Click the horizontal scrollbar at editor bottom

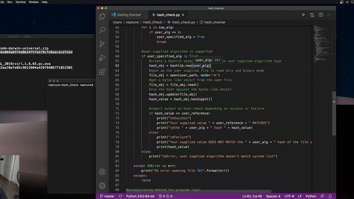click(199, 191)
